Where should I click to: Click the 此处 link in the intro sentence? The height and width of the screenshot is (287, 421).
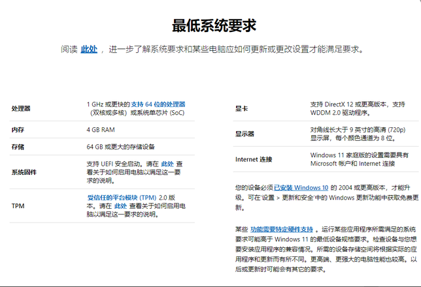(x=89, y=49)
